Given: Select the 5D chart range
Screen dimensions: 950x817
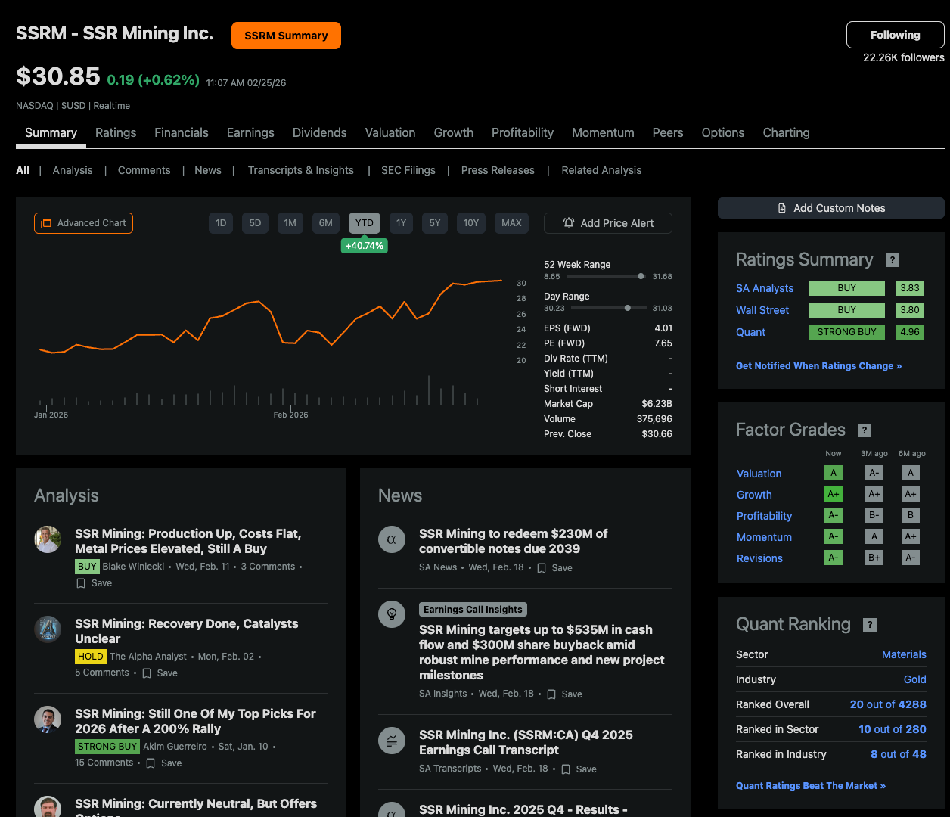Looking at the screenshot, I should coord(255,223).
